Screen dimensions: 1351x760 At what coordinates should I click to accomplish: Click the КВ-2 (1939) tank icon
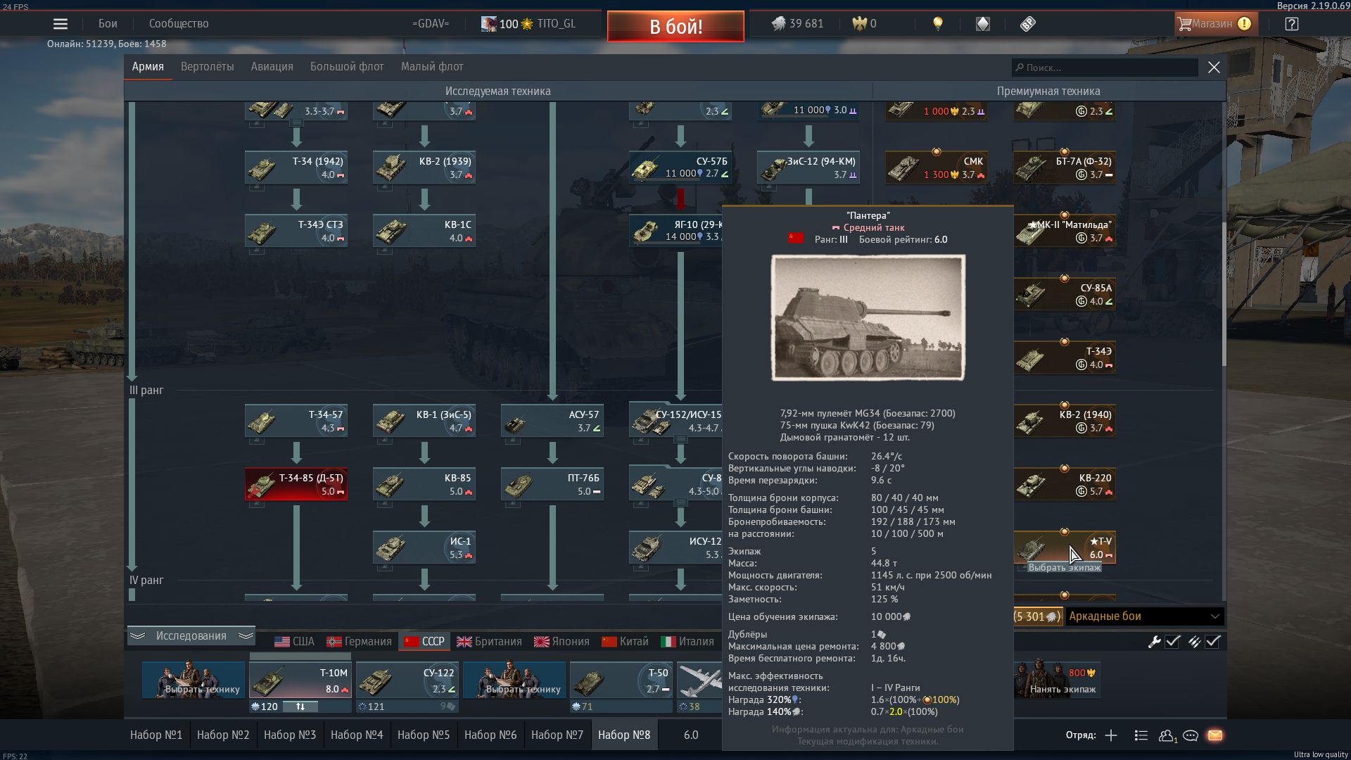point(390,168)
